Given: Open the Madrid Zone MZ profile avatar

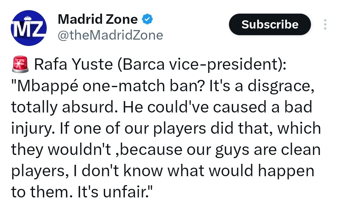Looking at the screenshot, I should [29, 28].
